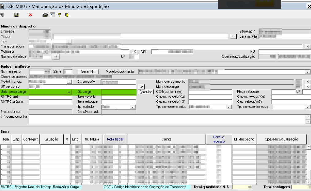311x191 pixels.
Task: Expand Modelo documento dropdown
Action: pyautogui.click(x=307, y=72)
